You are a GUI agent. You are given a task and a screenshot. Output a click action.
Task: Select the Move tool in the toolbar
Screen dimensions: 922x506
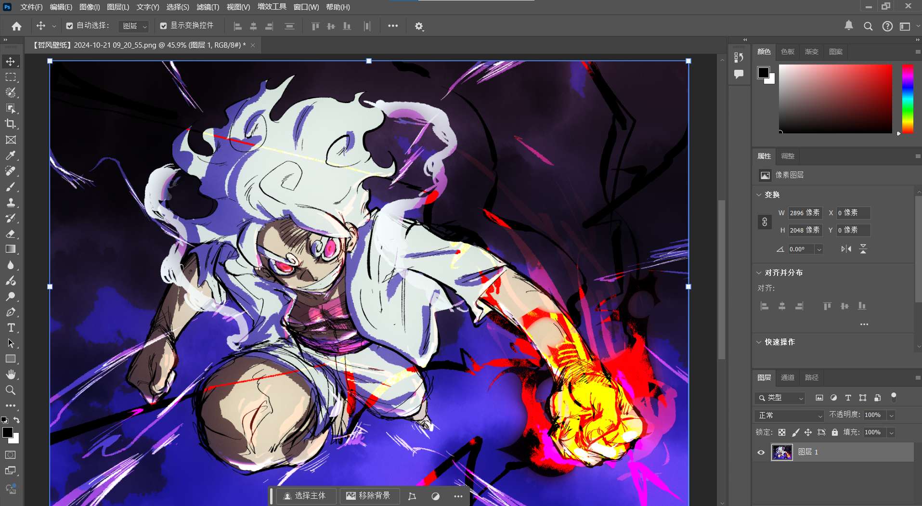[x=11, y=62]
